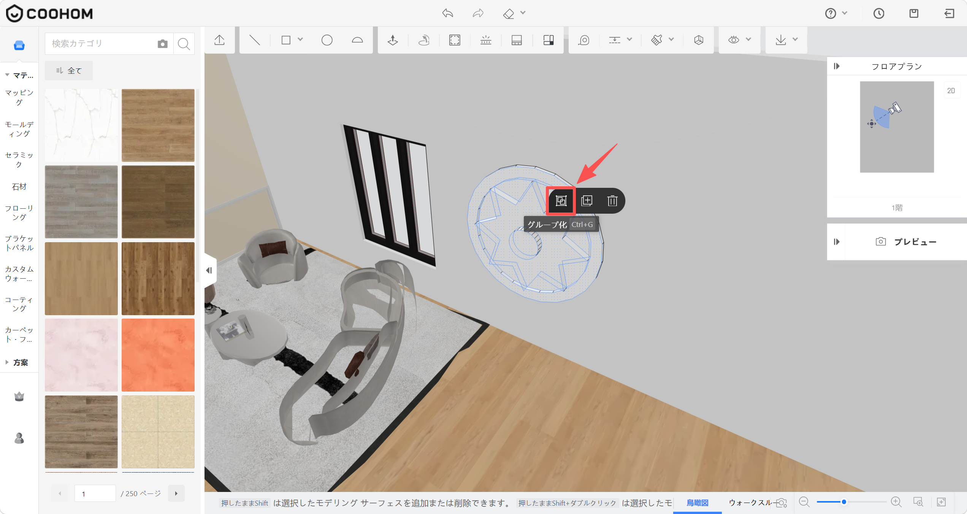Screen dimensions: 967x514
Task: Expand the visibility options dropdown arrow
Action: (748, 39)
